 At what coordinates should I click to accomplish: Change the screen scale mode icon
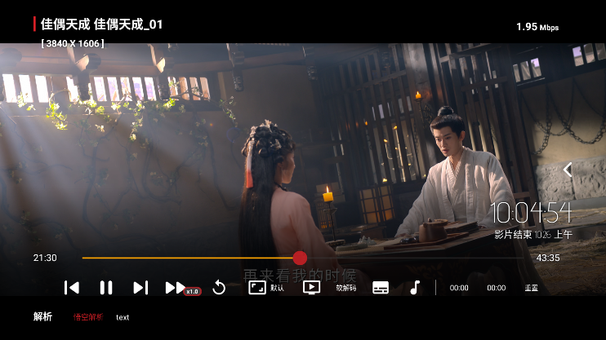tap(256, 288)
